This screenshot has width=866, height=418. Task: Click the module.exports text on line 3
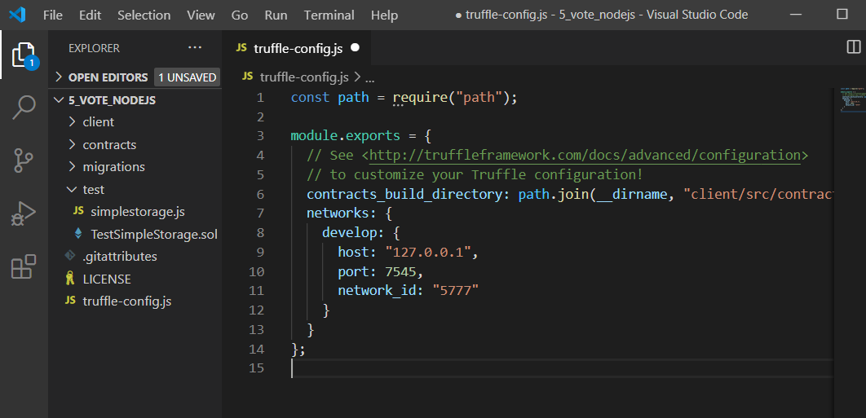[346, 136]
